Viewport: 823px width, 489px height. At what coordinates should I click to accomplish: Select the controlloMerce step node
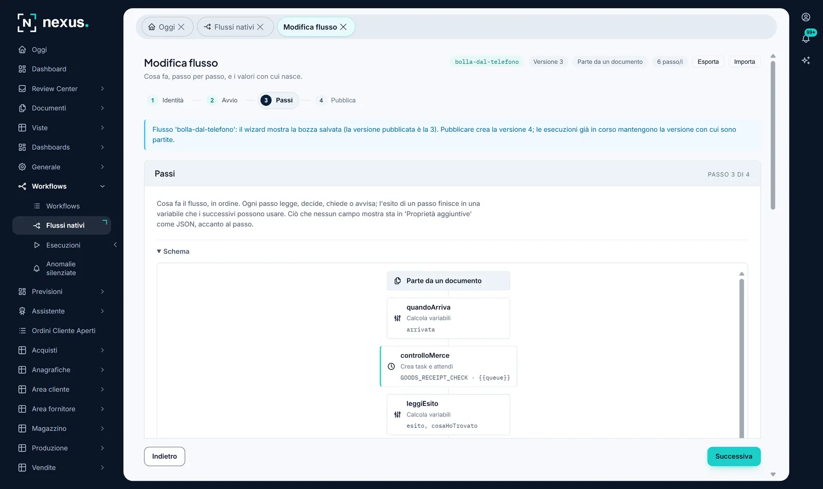tap(449, 366)
